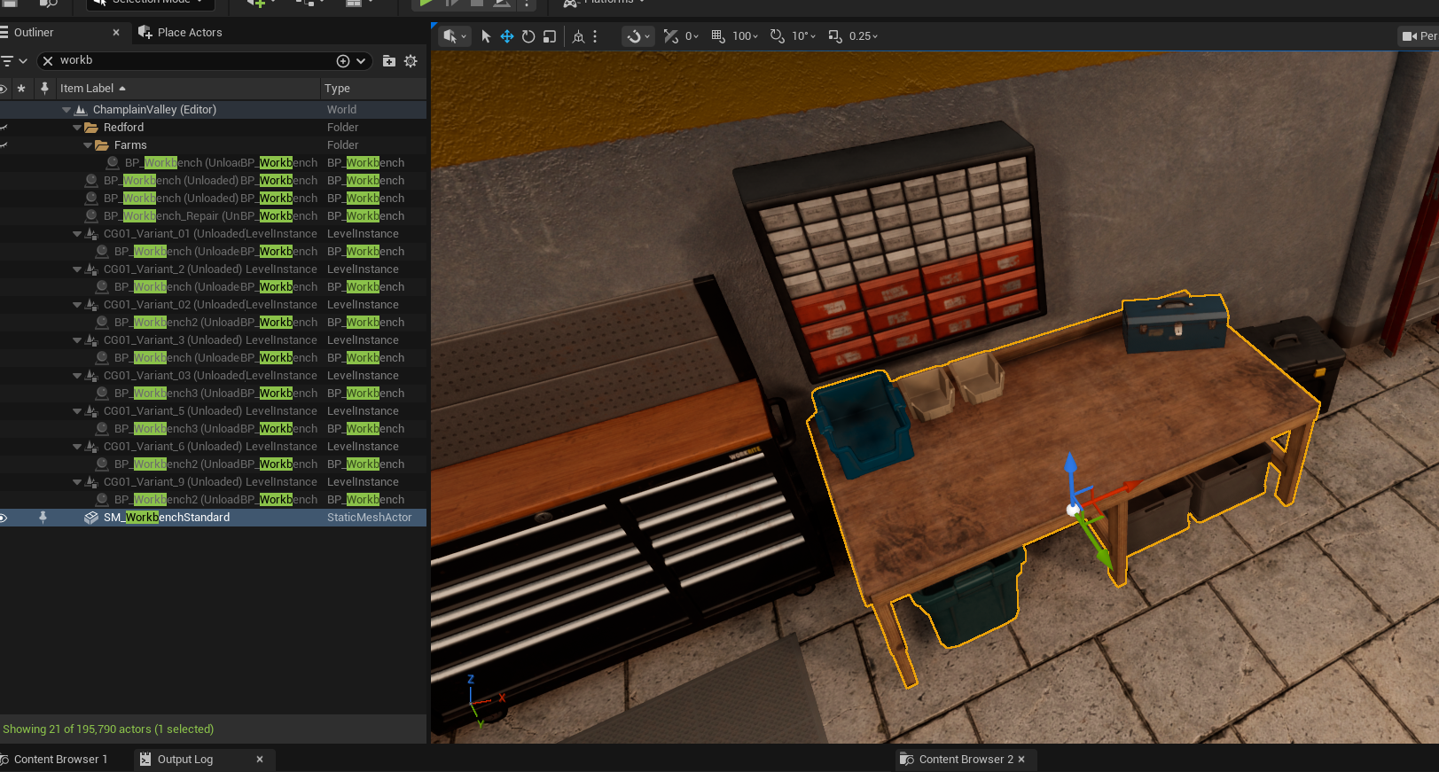Clear the outliner search with X
1439x772 pixels.
pyautogui.click(x=48, y=61)
